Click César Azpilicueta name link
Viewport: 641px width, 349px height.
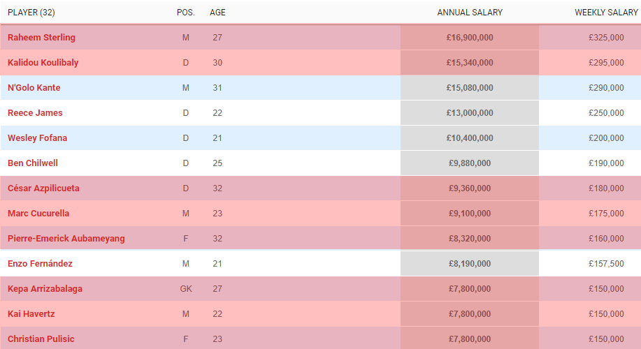(x=43, y=188)
